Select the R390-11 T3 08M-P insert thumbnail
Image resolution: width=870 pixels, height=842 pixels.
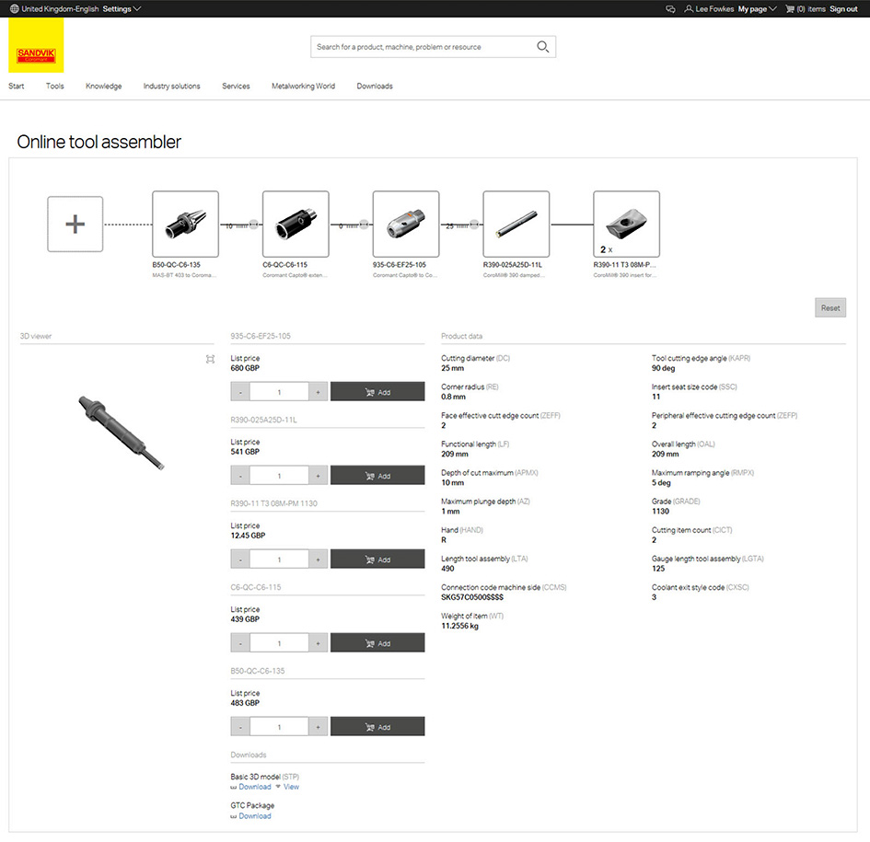coord(626,225)
